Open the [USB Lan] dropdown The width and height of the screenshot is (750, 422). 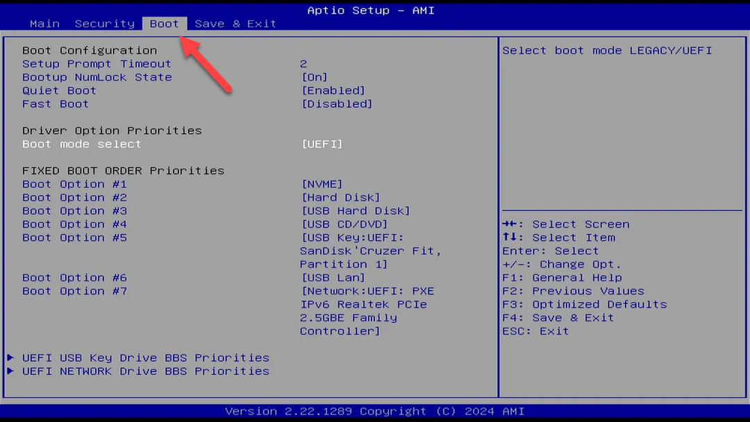tap(333, 278)
